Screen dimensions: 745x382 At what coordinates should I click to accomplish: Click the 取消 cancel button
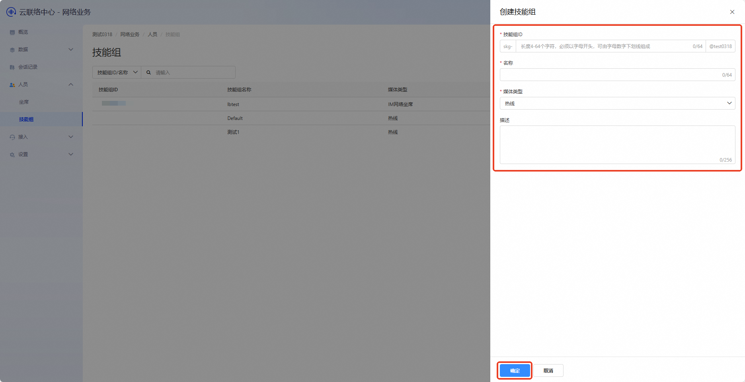tap(548, 370)
